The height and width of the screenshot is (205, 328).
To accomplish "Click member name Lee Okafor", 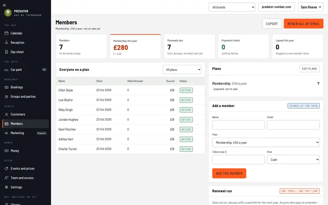I will (66, 100).
